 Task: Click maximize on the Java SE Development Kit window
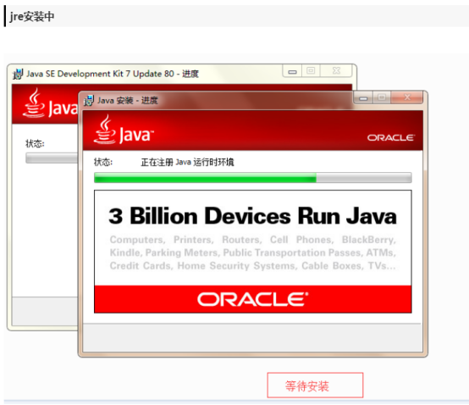[311, 71]
